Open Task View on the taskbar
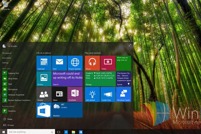The width and height of the screenshot is (201, 134). coord(59,132)
